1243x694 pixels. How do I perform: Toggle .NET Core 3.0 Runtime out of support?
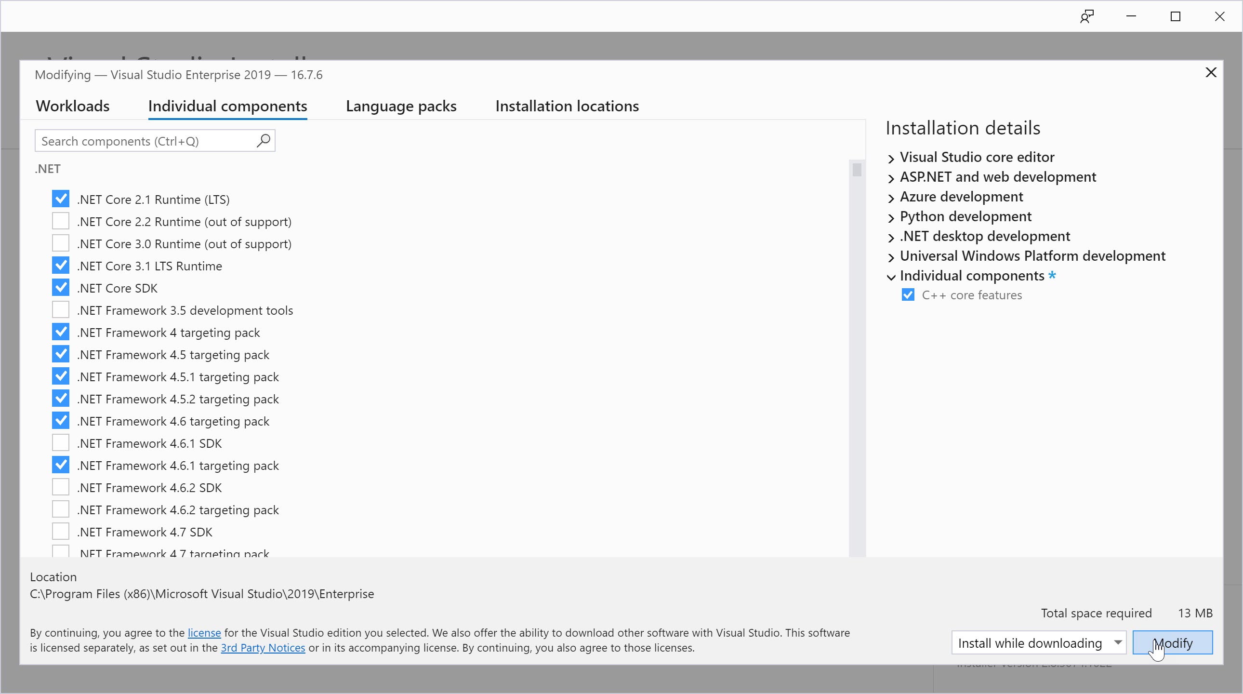[61, 243]
